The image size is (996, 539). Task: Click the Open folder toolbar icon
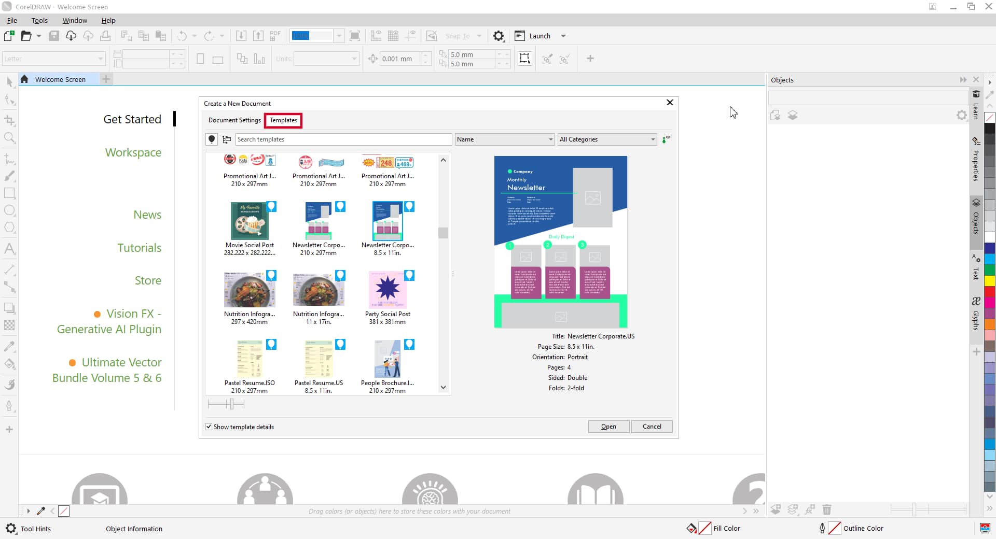(26, 36)
